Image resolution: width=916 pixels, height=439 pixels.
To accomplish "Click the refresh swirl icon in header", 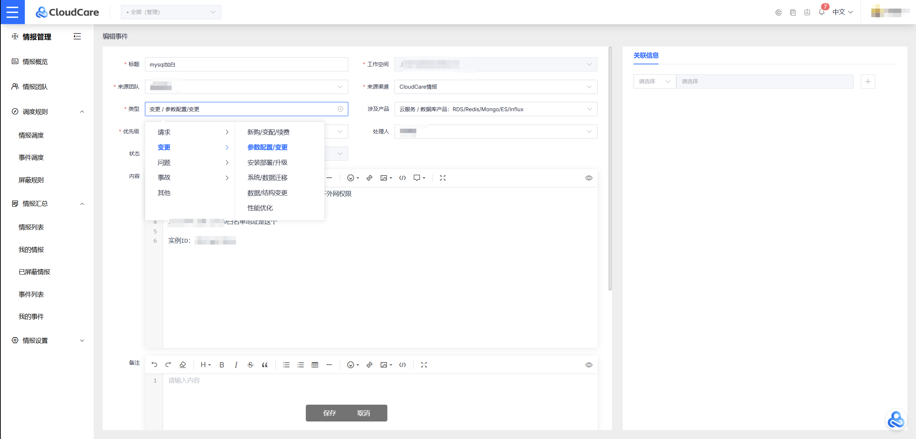I will [779, 12].
